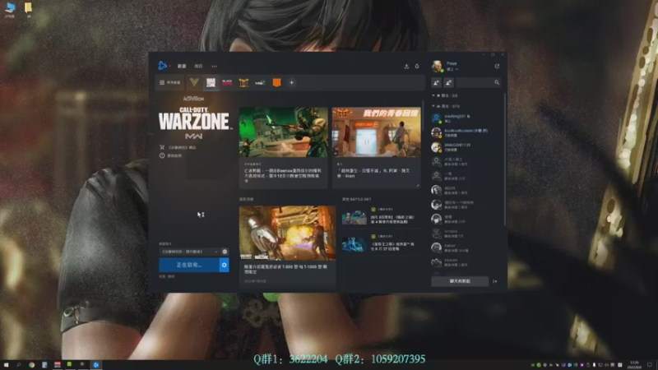The image size is (658, 370).
Task: Add a game with the plus button
Action: pyautogui.click(x=292, y=83)
